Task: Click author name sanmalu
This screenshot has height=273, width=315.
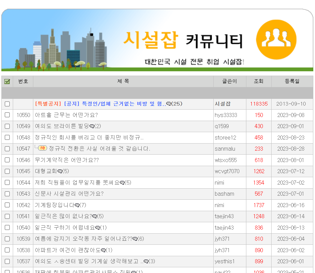Action: point(225,149)
